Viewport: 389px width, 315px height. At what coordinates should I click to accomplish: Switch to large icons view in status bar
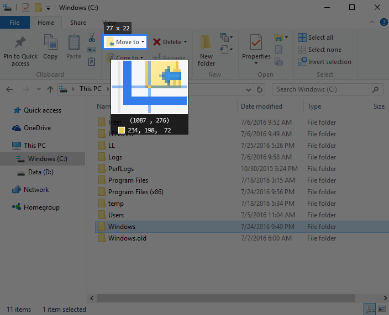382,309
